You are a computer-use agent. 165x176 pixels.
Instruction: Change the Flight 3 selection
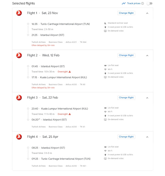pos(126,98)
